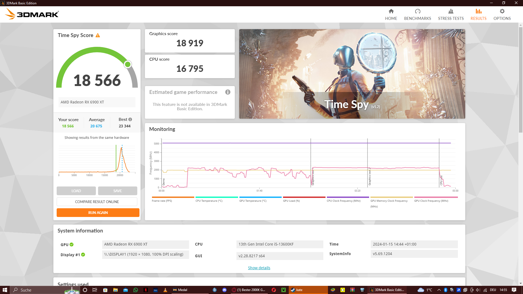This screenshot has height=294, width=523.
Task: Click COMPARE RESULT ONLINE
Action: pyautogui.click(x=97, y=202)
